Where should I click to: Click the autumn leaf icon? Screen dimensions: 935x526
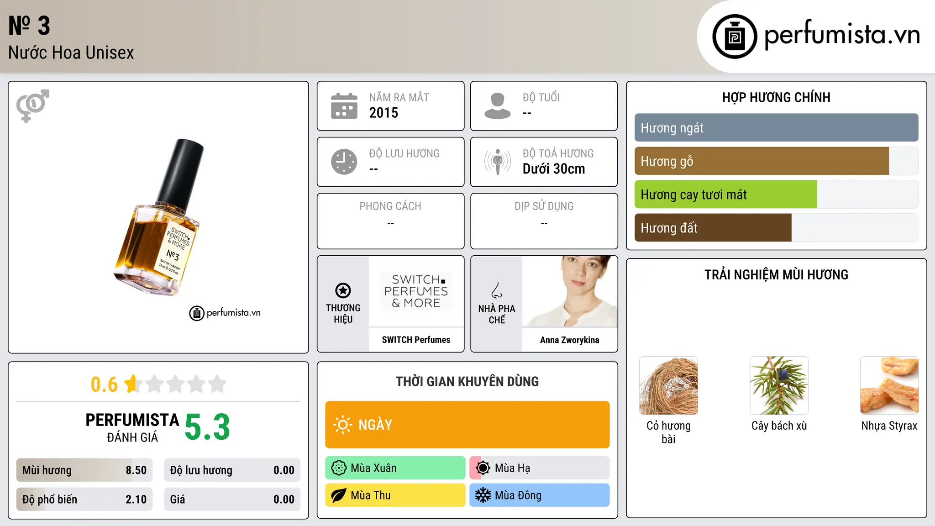tap(339, 495)
